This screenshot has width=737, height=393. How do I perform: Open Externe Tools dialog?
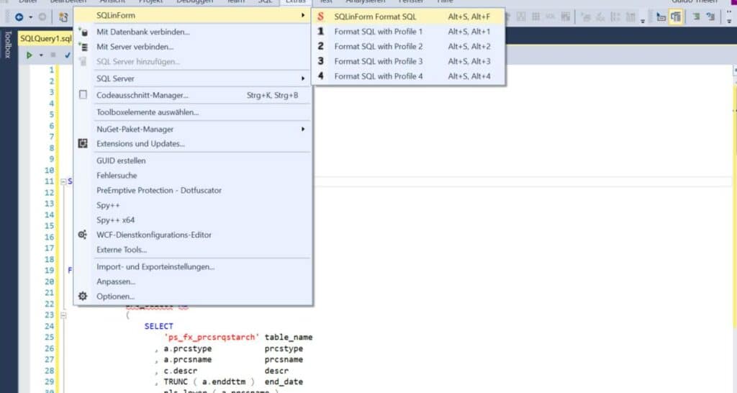click(193, 250)
